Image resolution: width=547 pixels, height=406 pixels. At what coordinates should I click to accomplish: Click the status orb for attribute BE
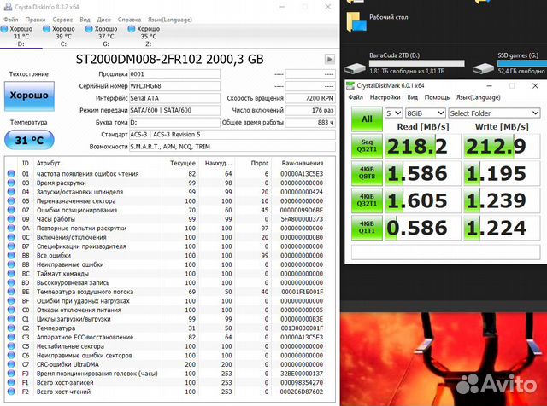(x=11, y=292)
